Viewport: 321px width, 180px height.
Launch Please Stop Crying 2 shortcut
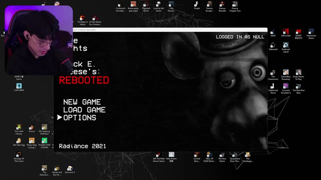click(32, 143)
